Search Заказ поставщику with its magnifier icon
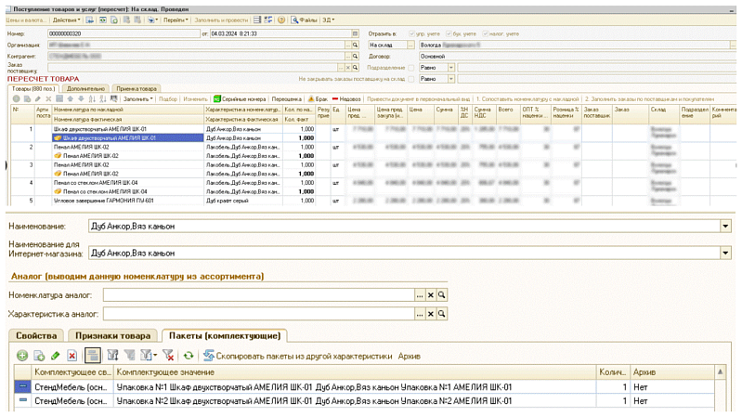Screen dimensions: 742x417 point(355,68)
